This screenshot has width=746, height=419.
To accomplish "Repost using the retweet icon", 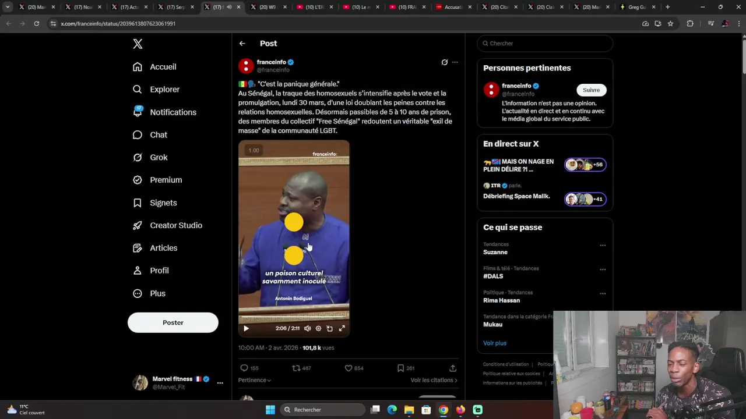I will [x=296, y=368].
